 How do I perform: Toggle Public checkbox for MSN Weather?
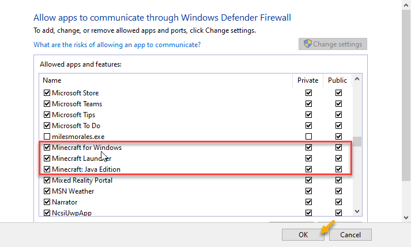click(338, 191)
